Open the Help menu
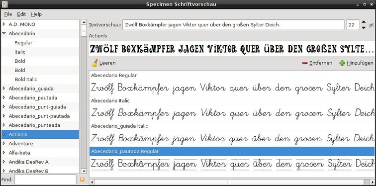 click(x=36, y=14)
